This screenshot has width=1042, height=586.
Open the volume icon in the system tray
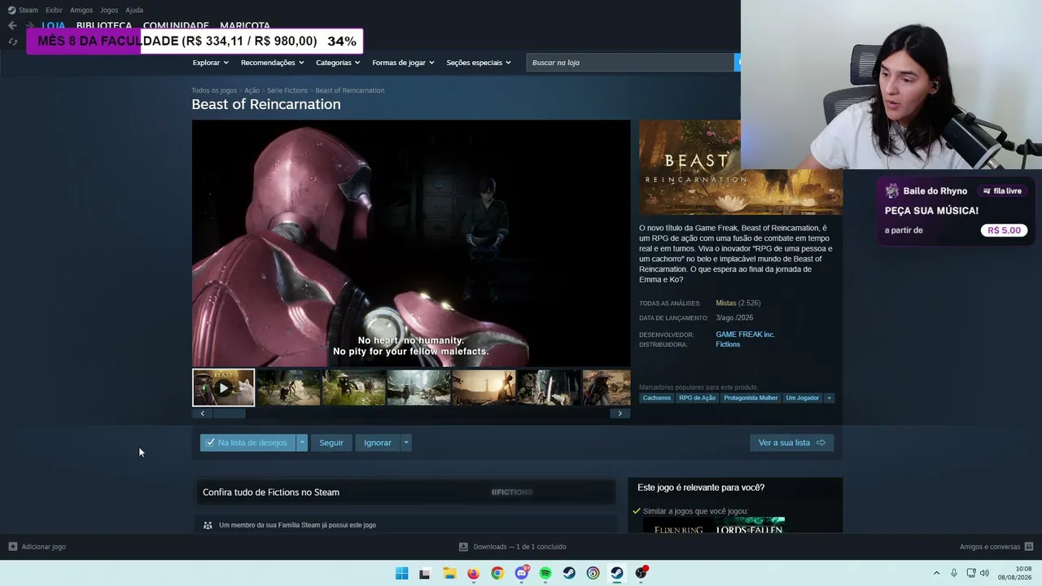coord(984,573)
